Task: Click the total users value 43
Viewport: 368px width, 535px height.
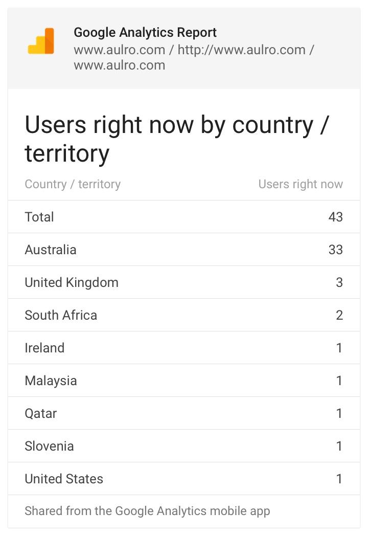Action: pos(335,217)
